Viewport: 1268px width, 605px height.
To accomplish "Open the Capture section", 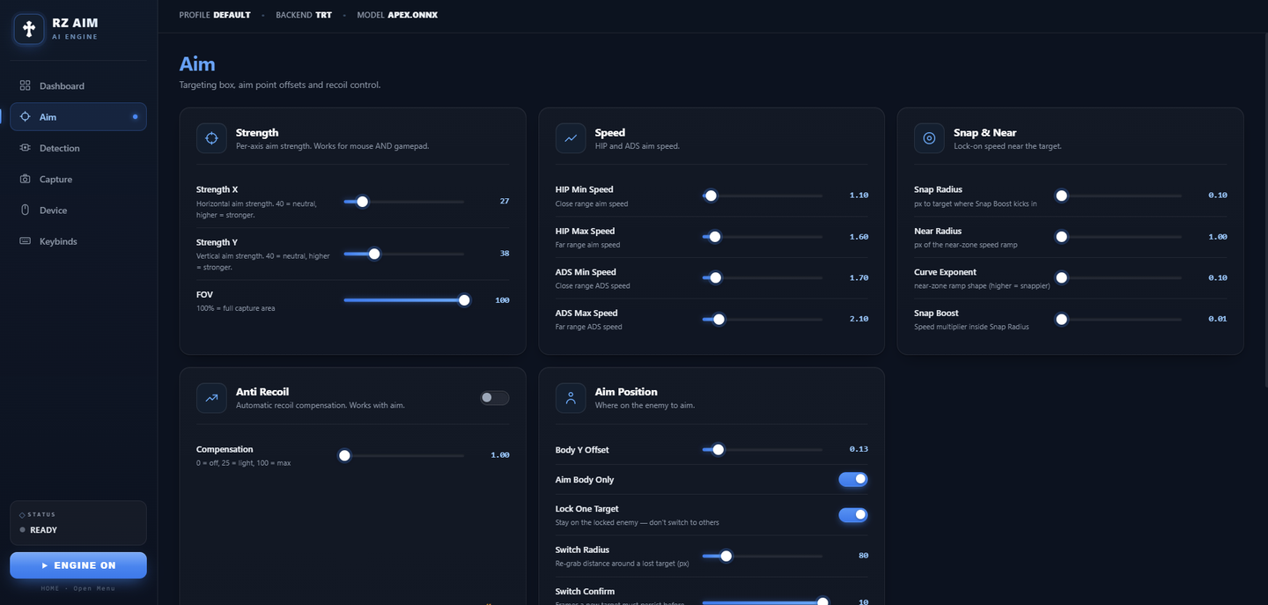I will pos(78,179).
